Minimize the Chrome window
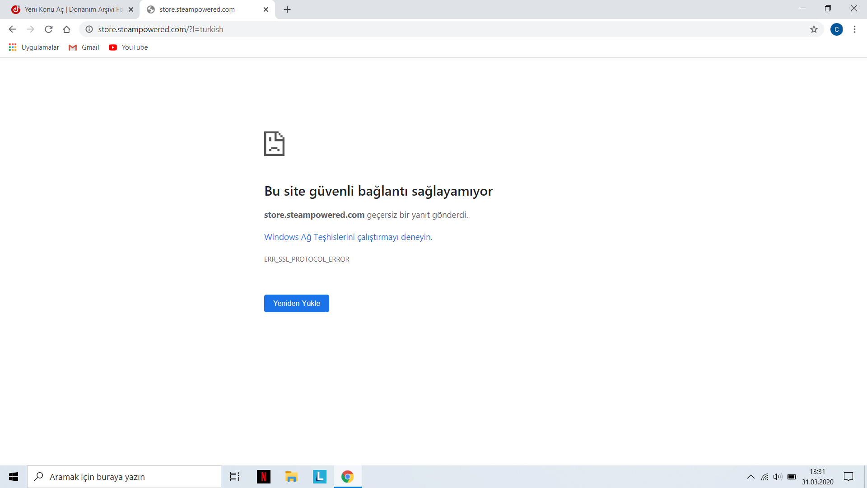 (x=802, y=8)
